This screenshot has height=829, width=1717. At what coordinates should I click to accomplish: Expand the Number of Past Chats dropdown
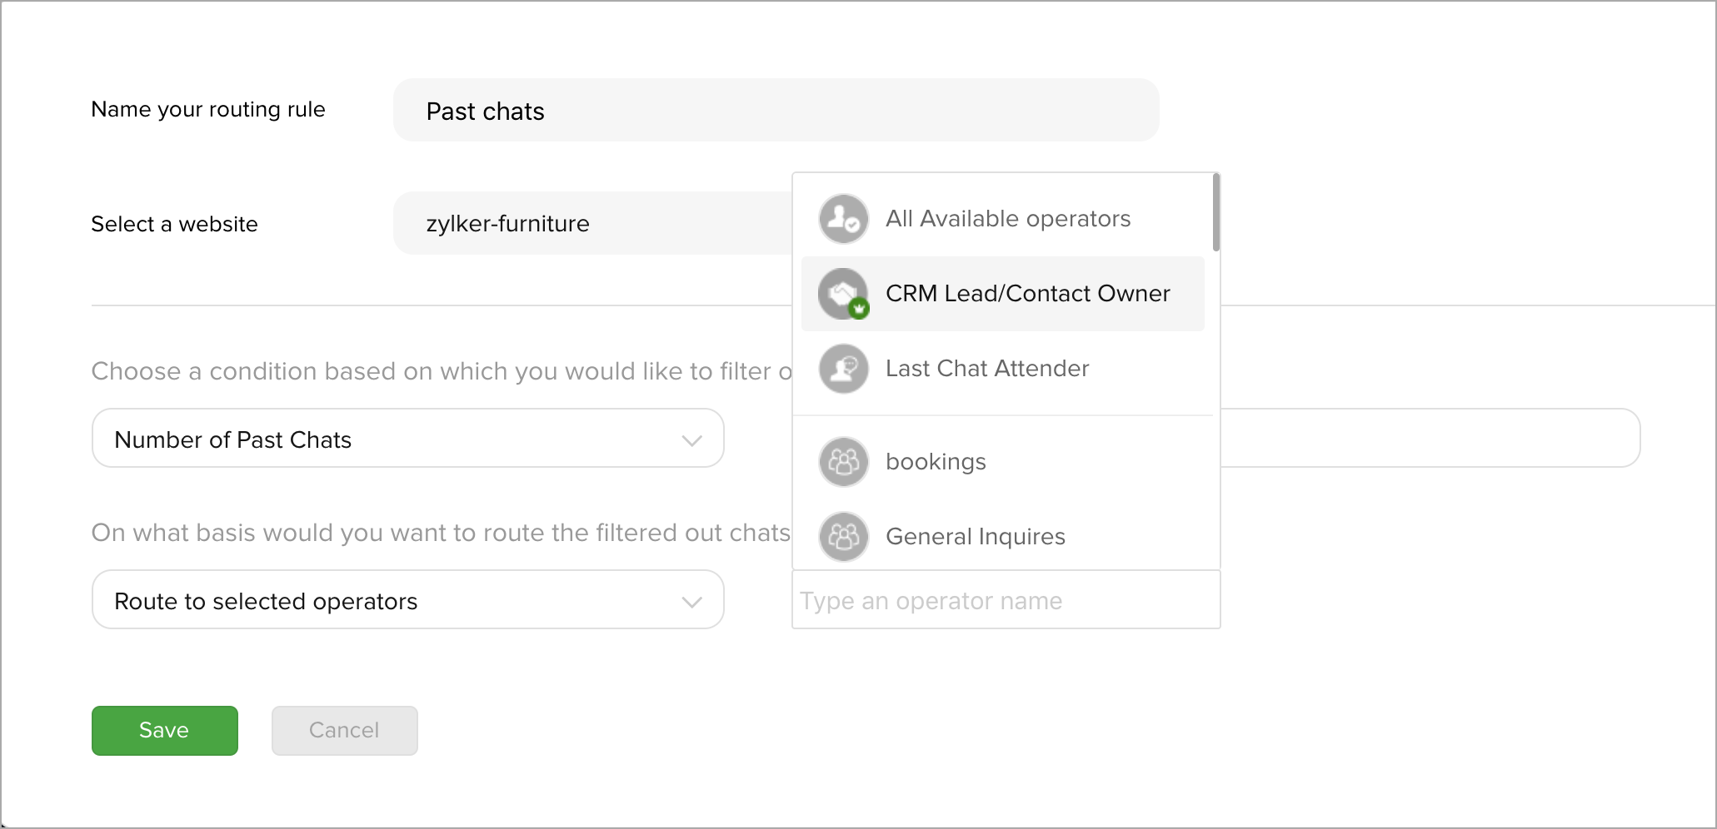click(407, 439)
